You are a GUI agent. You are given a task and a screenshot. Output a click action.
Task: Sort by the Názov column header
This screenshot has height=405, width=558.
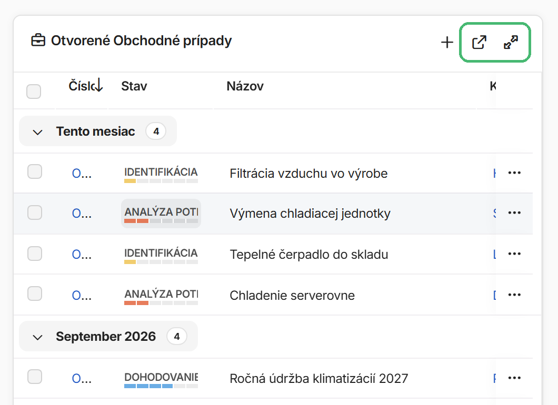[245, 86]
